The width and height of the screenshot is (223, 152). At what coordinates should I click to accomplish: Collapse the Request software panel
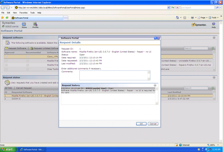click(214, 37)
